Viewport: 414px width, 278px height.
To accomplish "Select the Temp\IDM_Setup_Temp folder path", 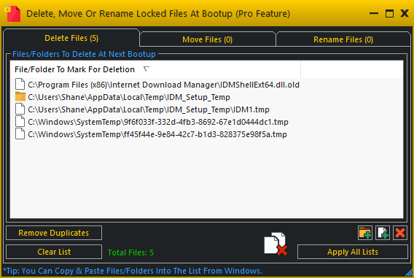I will tap(129, 97).
